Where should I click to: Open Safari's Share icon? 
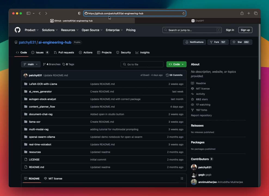pyautogui.click(x=242, y=13)
